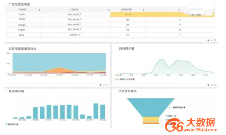Sort the table by 广告内容 column arrow

pyautogui.click(x=108, y=10)
